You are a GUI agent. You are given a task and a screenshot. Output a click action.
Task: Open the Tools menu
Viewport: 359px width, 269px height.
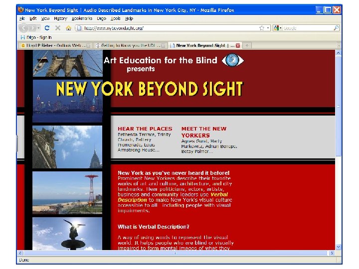pos(115,18)
